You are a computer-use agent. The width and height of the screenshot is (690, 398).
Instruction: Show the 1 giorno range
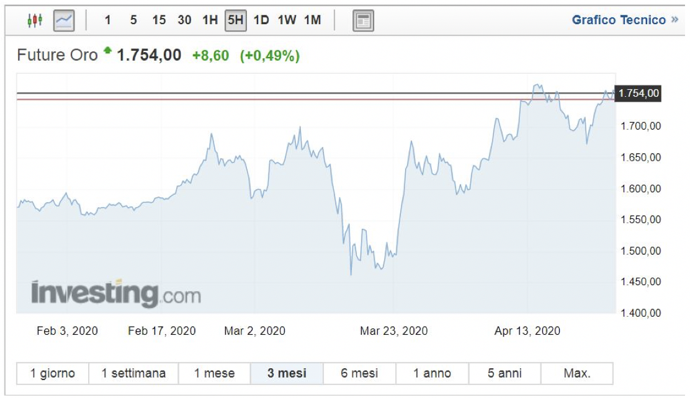[x=53, y=373]
